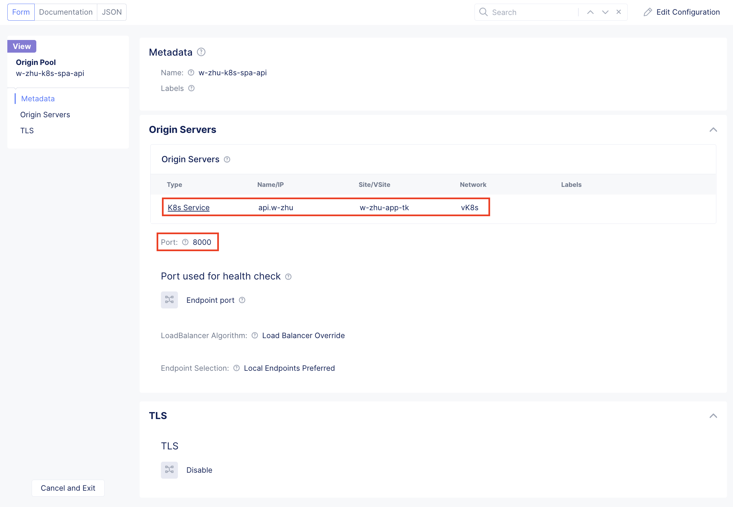Click Cancel and Exit button

tap(68, 488)
